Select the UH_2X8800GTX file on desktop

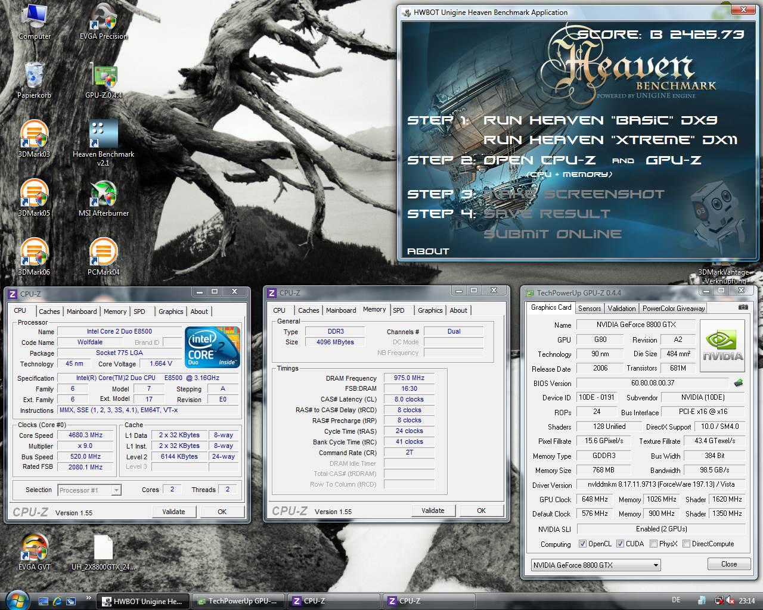[x=104, y=552]
